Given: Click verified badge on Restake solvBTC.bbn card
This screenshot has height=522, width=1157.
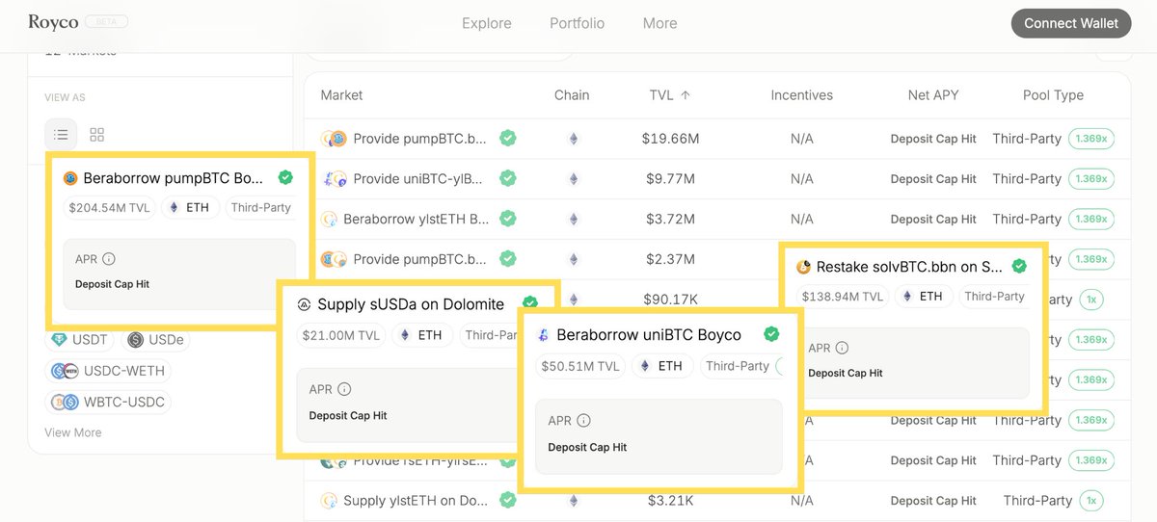Looking at the screenshot, I should click(1019, 266).
